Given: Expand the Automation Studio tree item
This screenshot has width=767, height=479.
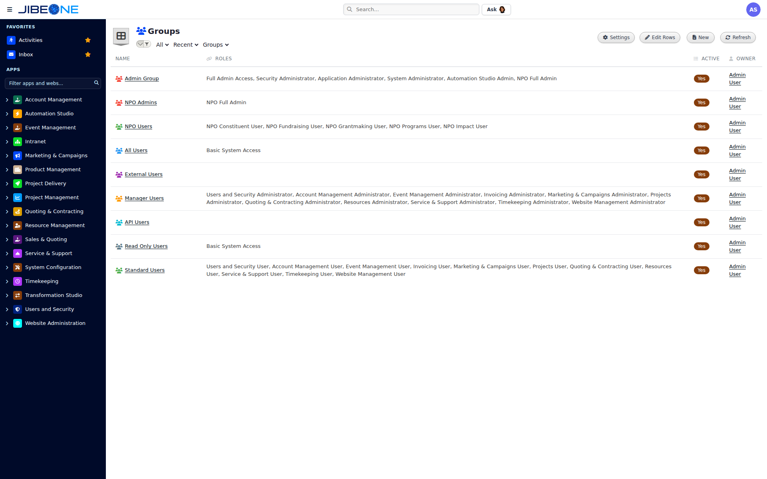Looking at the screenshot, I should click(x=7, y=114).
